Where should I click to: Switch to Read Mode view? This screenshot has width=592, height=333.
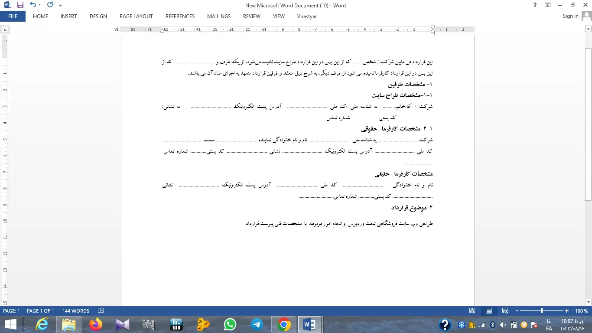coord(472,311)
